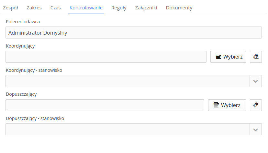Click the empty Dopuszczający input field
Image resolution: width=268 pixels, height=153 pixels.
click(105, 105)
